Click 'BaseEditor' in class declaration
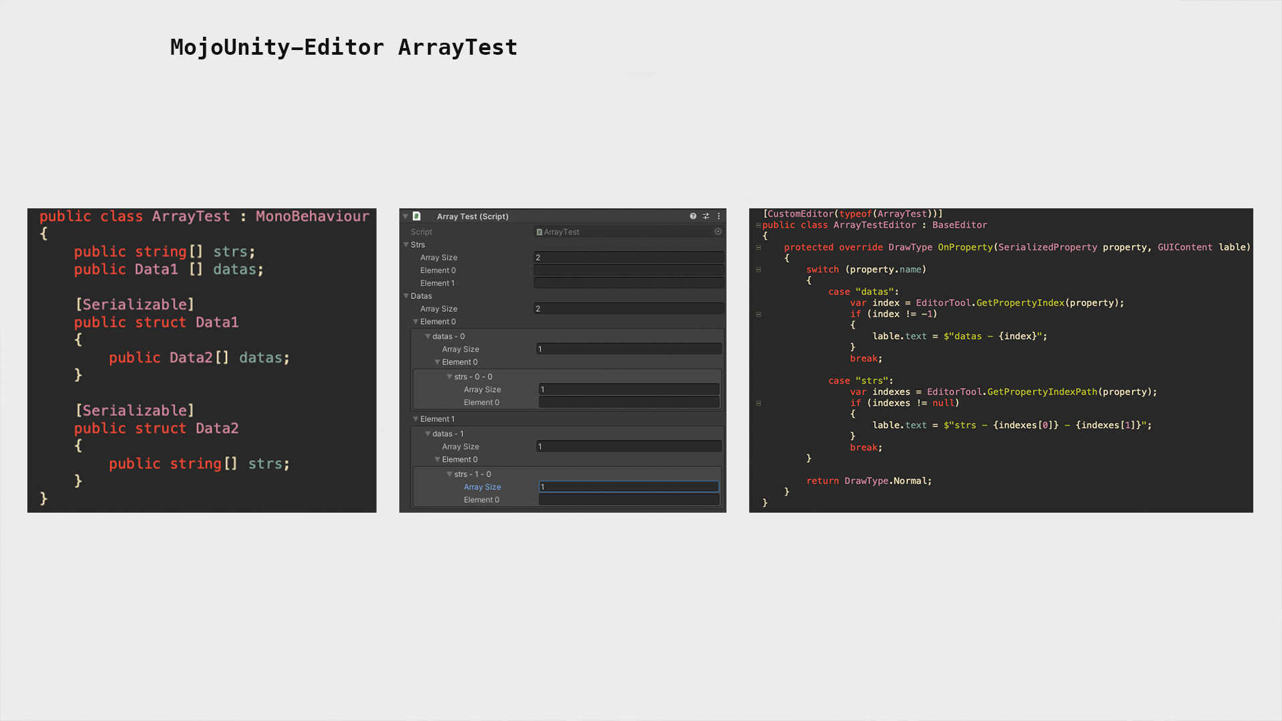The height and width of the screenshot is (721, 1282). click(x=959, y=226)
